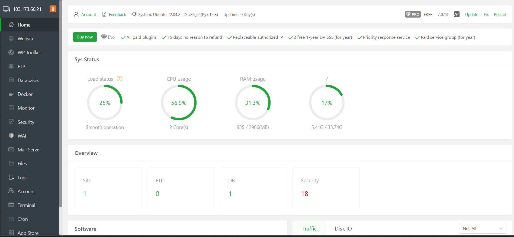
Task: Click the Terminal icon in sidebar
Action: click(x=11, y=205)
